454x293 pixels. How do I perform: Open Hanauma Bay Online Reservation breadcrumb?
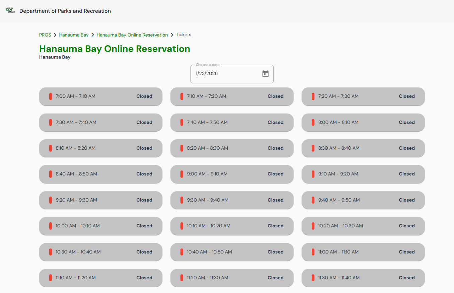pos(132,35)
